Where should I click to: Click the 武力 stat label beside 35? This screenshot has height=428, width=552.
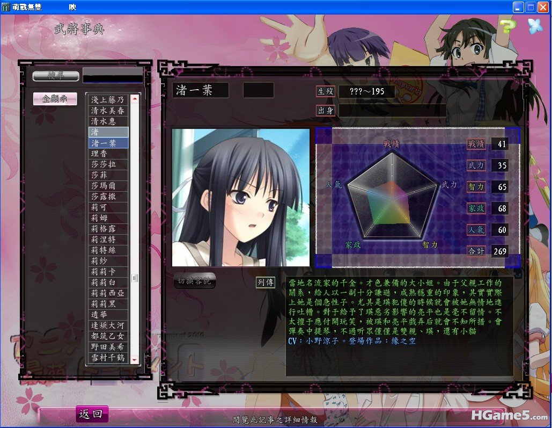[476, 165]
